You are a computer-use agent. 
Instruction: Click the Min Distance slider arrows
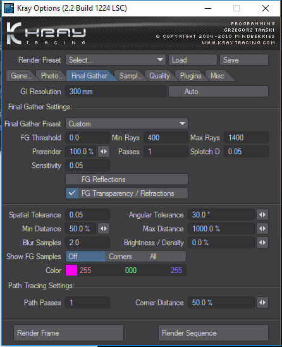tap(104, 229)
